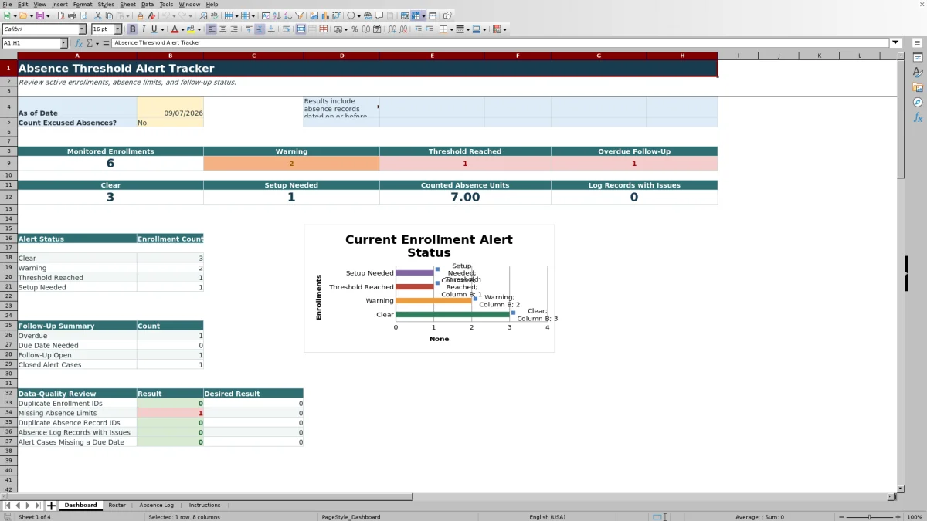The image size is (927, 521).
Task: Click the Insert Comment icon
Action: click(x=379, y=15)
